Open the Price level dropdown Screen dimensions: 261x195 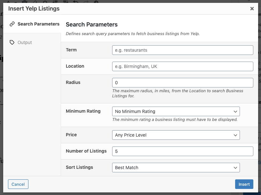[176, 135]
